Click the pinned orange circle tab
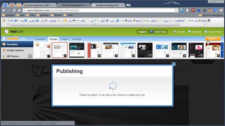 pyautogui.click(x=19, y=5)
